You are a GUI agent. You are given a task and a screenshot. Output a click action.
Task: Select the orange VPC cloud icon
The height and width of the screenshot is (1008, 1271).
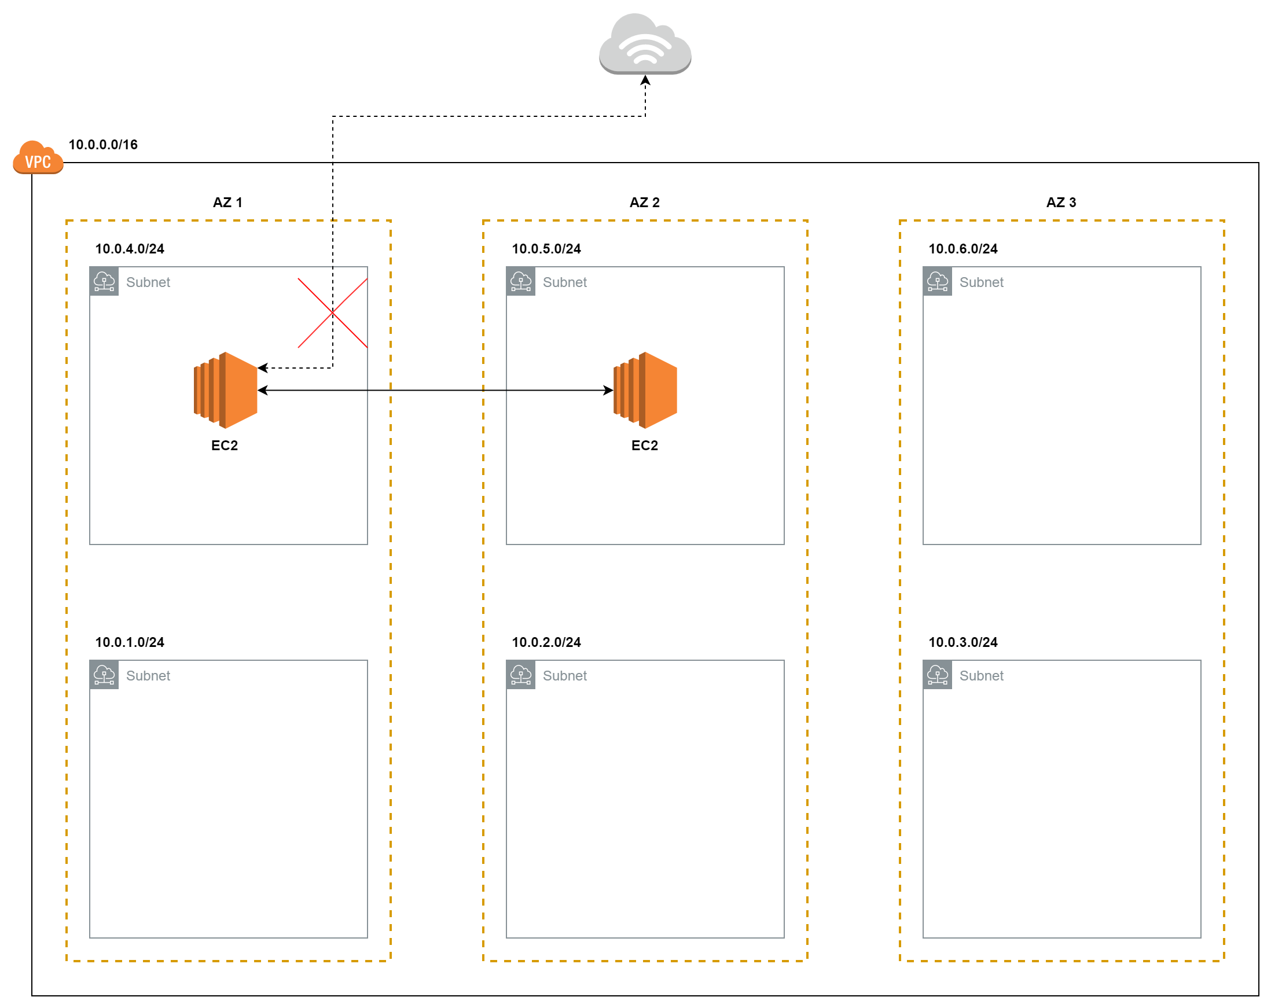(38, 157)
